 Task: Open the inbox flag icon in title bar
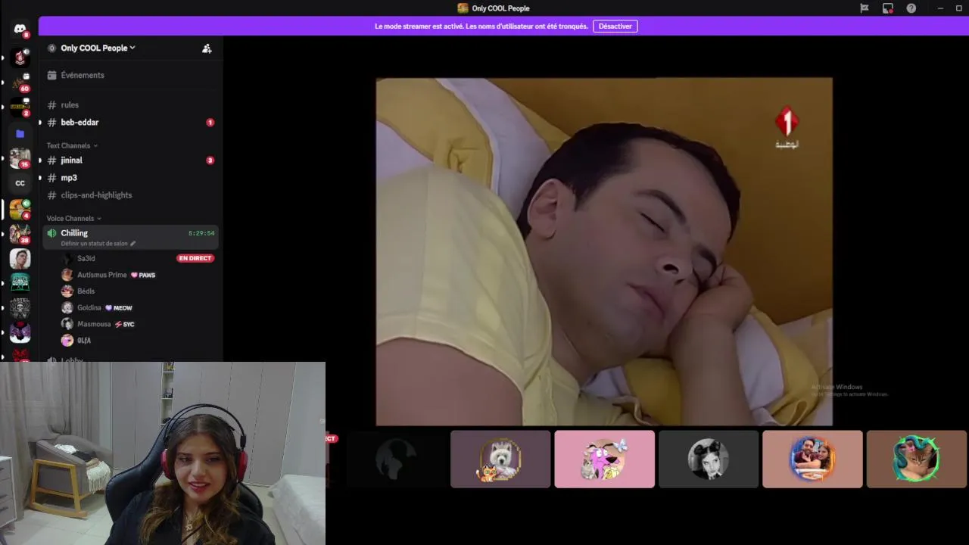(864, 8)
